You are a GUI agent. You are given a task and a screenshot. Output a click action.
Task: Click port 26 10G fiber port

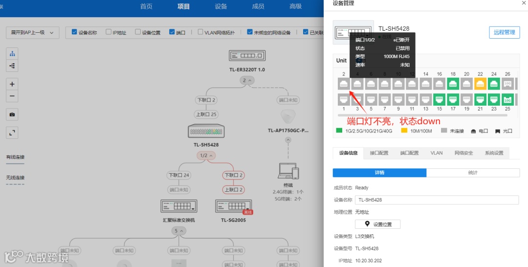(507, 84)
